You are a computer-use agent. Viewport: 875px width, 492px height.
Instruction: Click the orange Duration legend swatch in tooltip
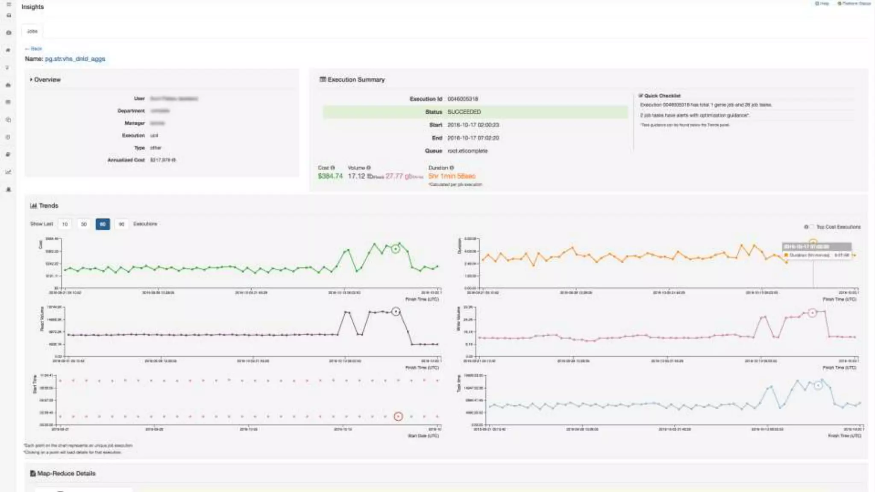point(786,255)
